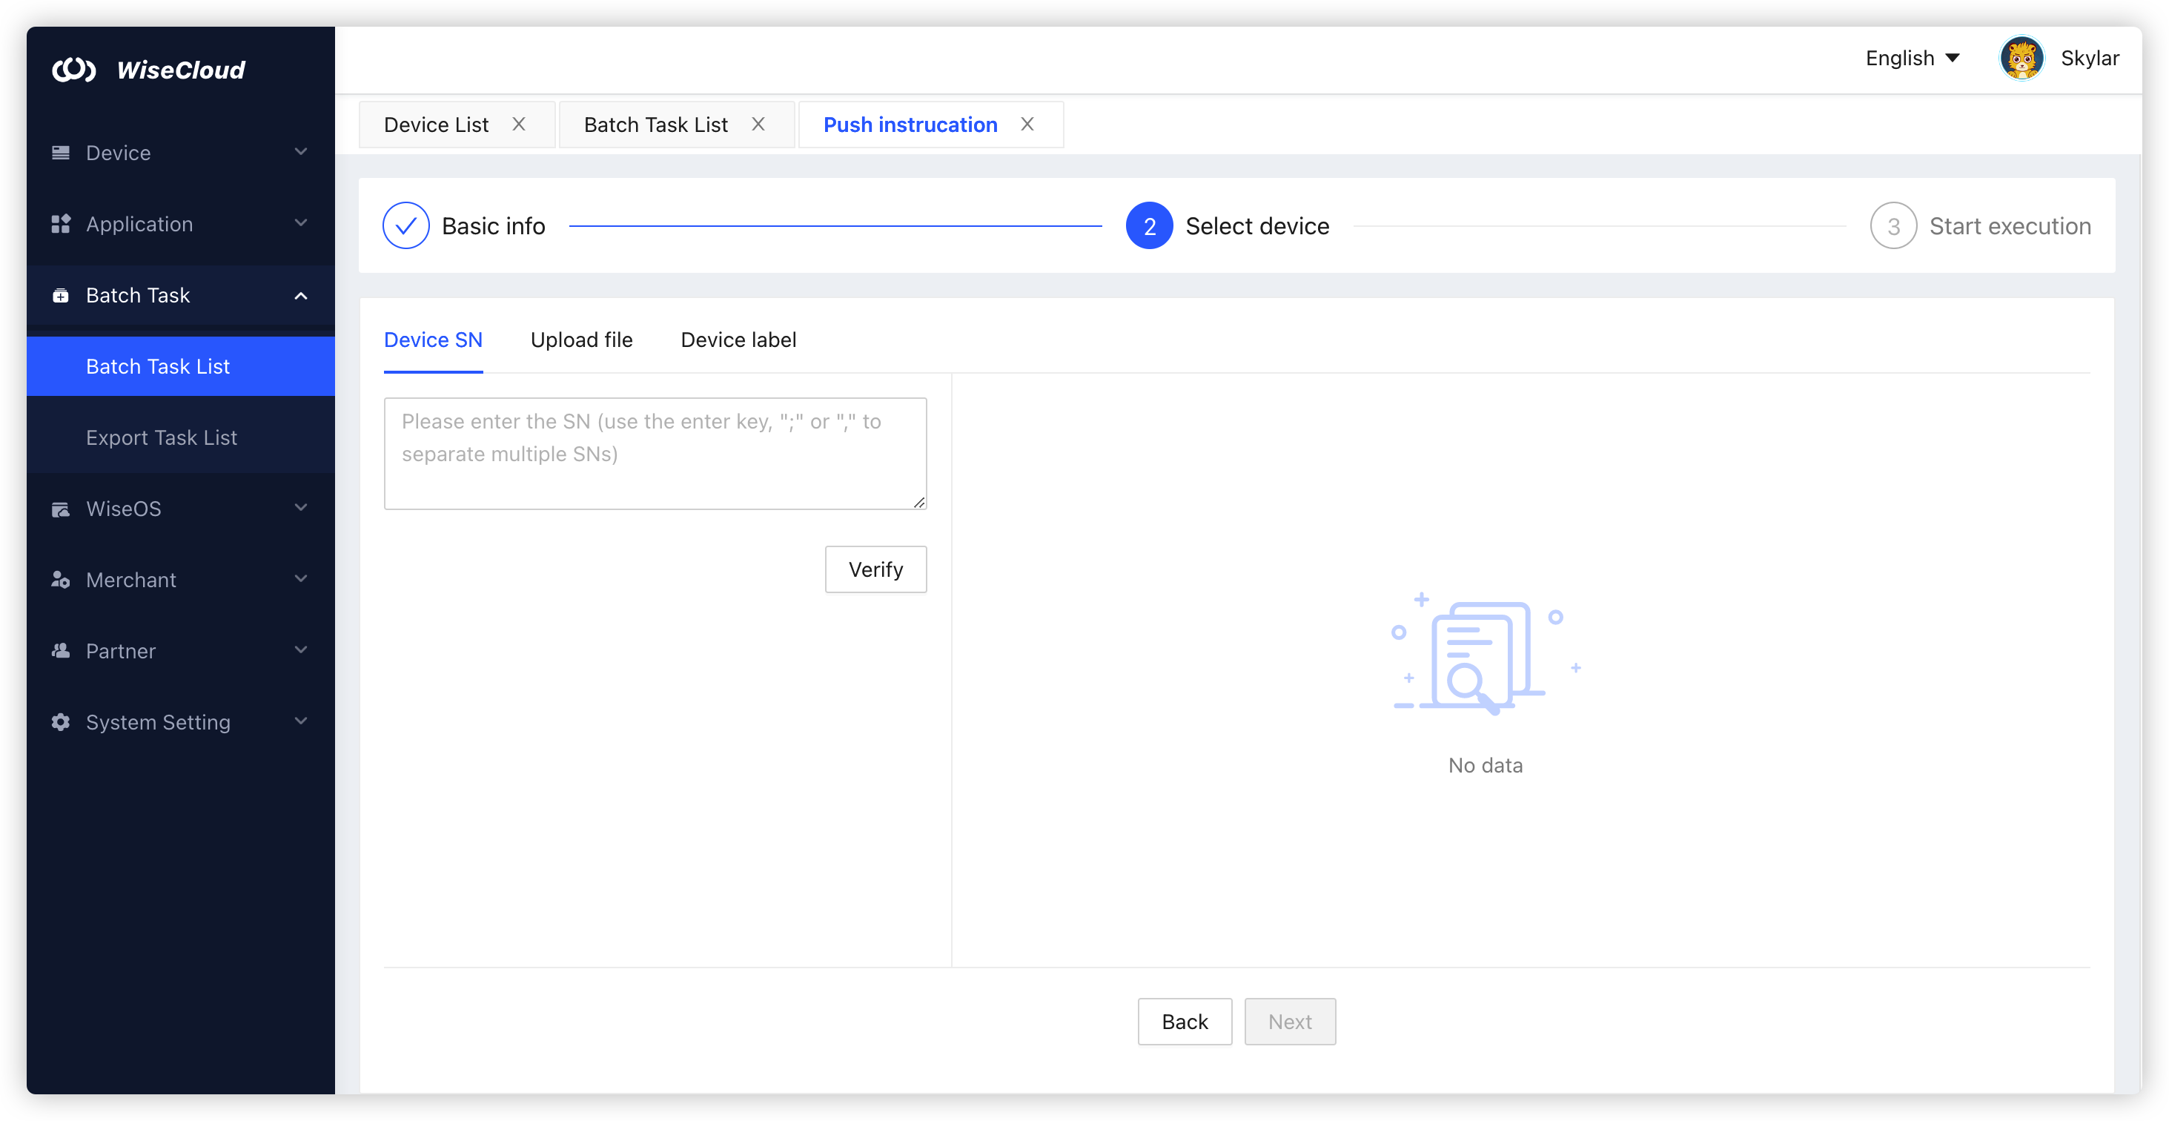The image size is (2169, 1121).
Task: Click the Back button
Action: [1184, 1022]
